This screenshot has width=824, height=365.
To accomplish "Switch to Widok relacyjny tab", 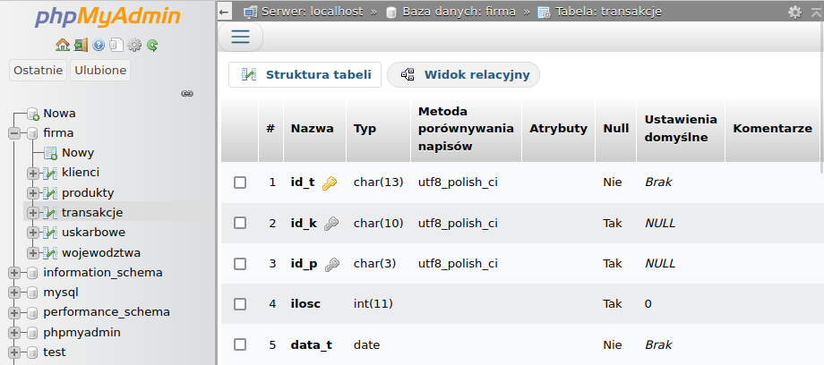I will point(464,74).
